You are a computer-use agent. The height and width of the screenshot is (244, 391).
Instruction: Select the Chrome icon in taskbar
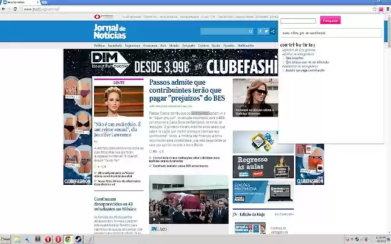pyautogui.click(x=68, y=239)
